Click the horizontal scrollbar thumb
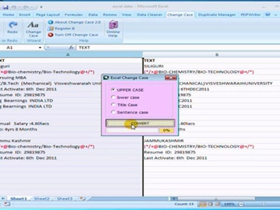The height and width of the screenshot is (210, 280). (x=216, y=199)
